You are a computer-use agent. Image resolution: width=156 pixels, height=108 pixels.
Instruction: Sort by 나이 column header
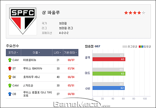(x=58, y=53)
